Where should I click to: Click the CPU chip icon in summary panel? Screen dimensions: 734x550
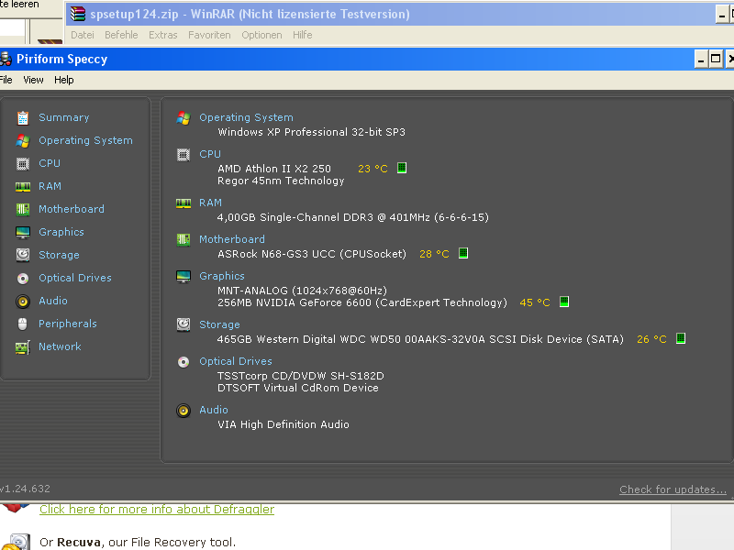183,155
